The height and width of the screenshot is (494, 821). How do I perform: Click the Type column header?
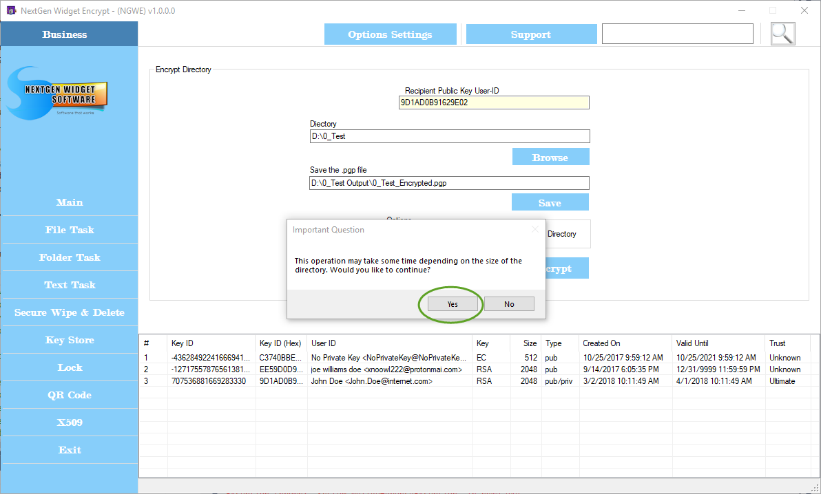(560, 343)
